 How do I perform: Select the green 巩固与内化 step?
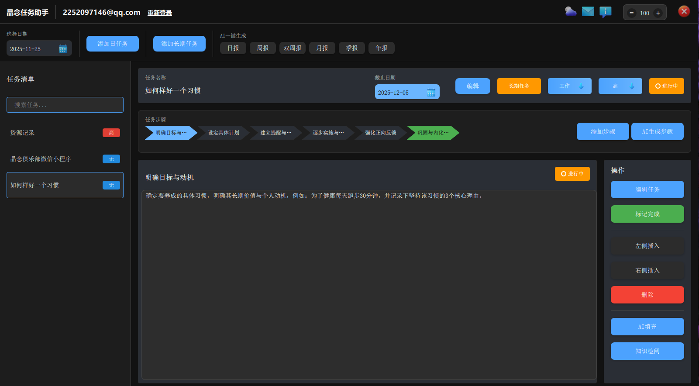(x=432, y=133)
